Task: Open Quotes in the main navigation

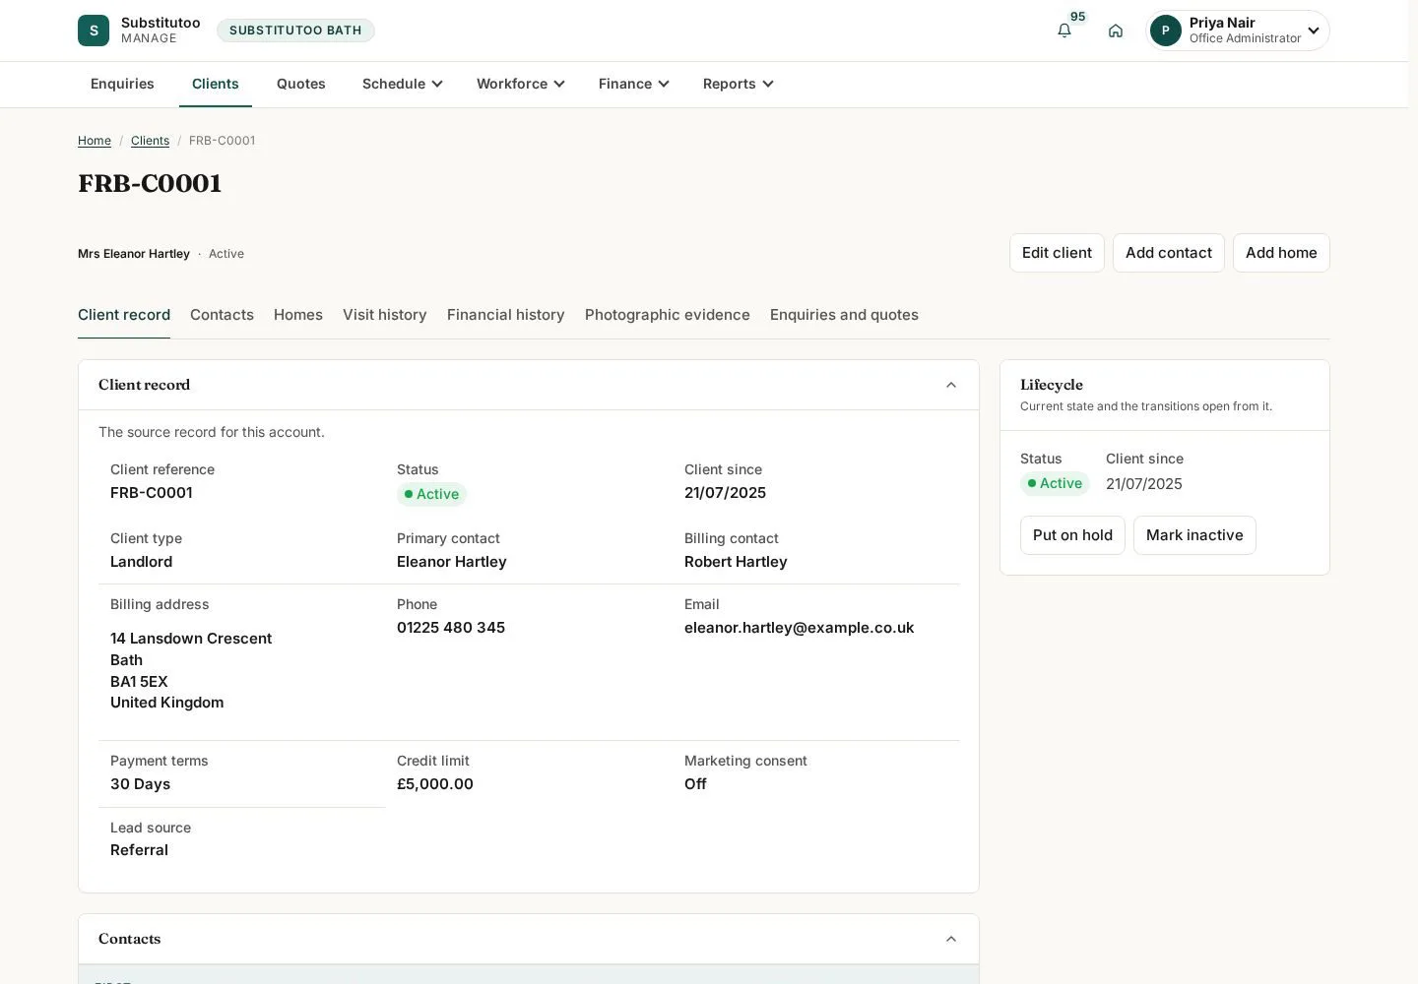Action: coord(301,84)
